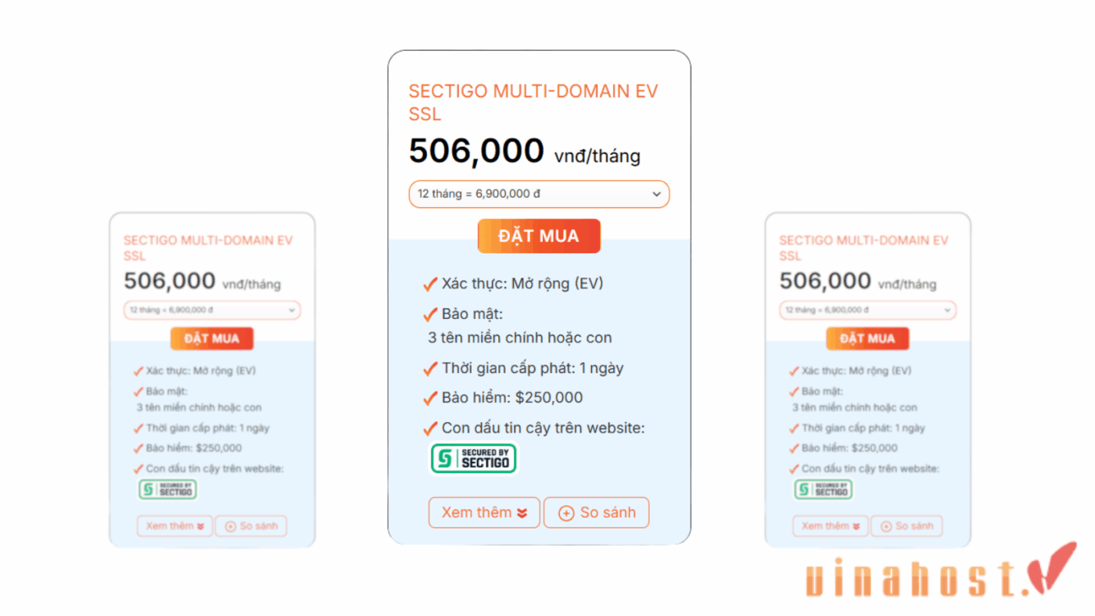This screenshot has height=616, width=1095.
Task: Click checkmark beside "Xác thực: Mở rộng (EV)"
Action: pyautogui.click(x=429, y=284)
